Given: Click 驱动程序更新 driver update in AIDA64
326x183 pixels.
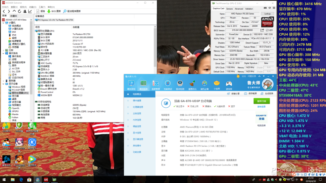Looking at the screenshot, I should (x=72, y=11).
